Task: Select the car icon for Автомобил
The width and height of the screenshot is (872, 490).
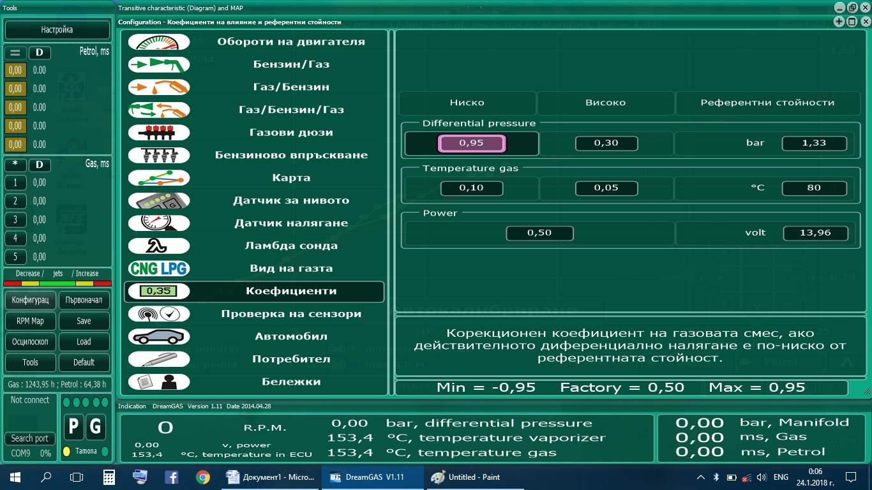Action: point(159,336)
